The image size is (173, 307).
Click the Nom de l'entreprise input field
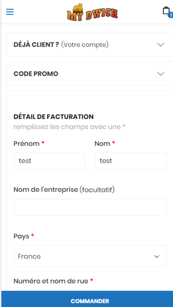point(90,207)
